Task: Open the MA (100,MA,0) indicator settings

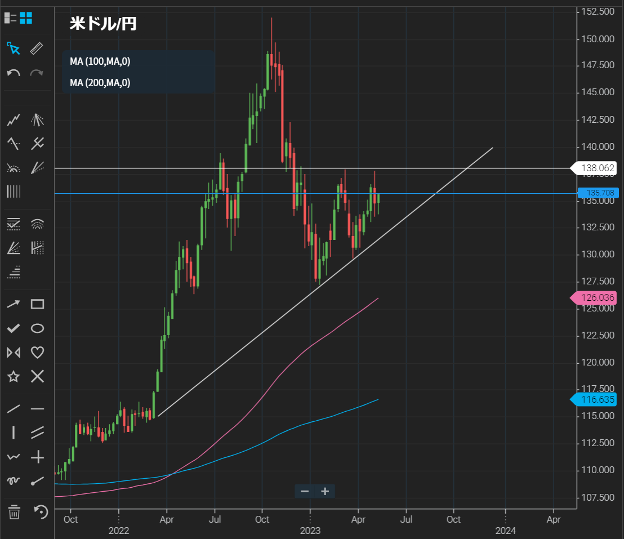Action: (x=100, y=61)
